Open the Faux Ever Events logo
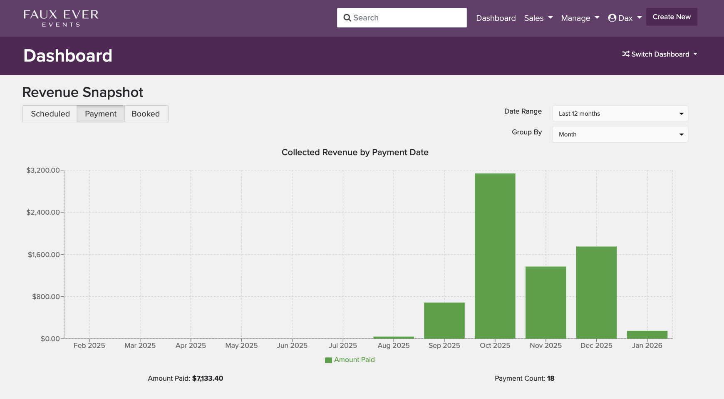Screen dimensions: 724x399 point(61,17)
